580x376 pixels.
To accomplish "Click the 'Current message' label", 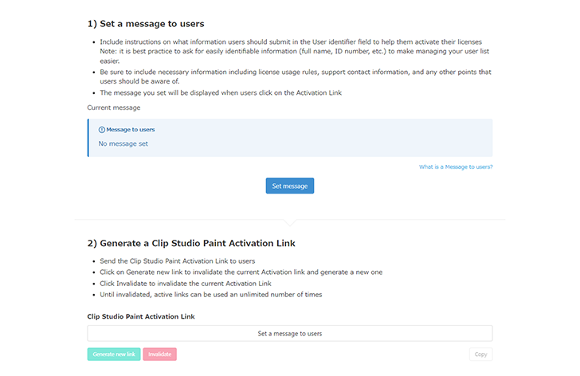I will coord(113,108).
